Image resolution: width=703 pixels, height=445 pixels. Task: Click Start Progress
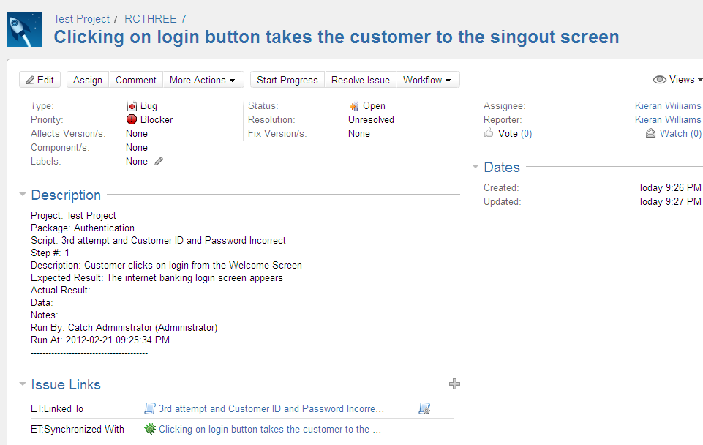click(287, 80)
